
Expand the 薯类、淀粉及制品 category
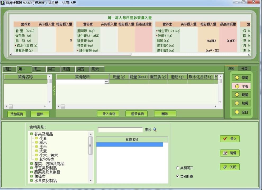pos(31,163)
